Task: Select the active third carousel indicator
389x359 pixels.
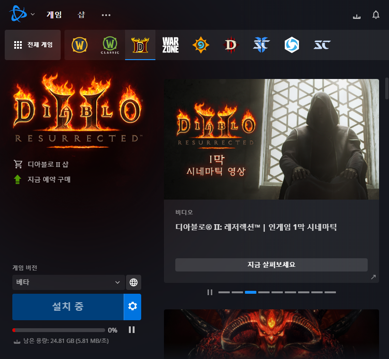Action: 251,292
